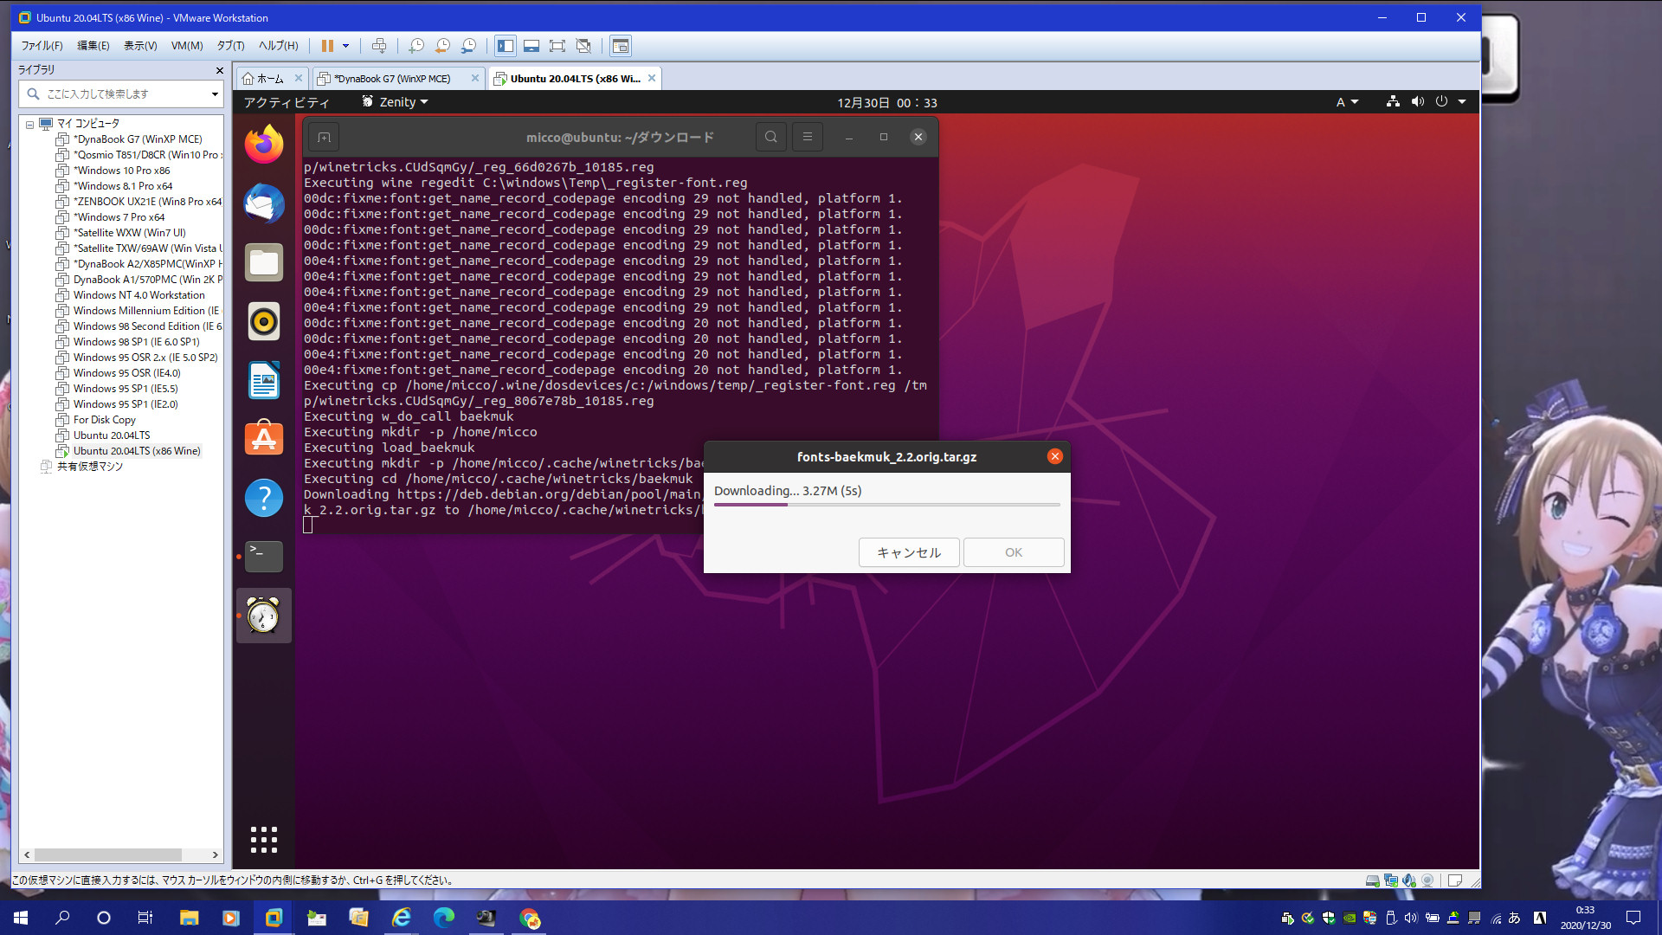Open the VM(M) menu
Image resolution: width=1662 pixels, height=935 pixels.
[x=187, y=46]
